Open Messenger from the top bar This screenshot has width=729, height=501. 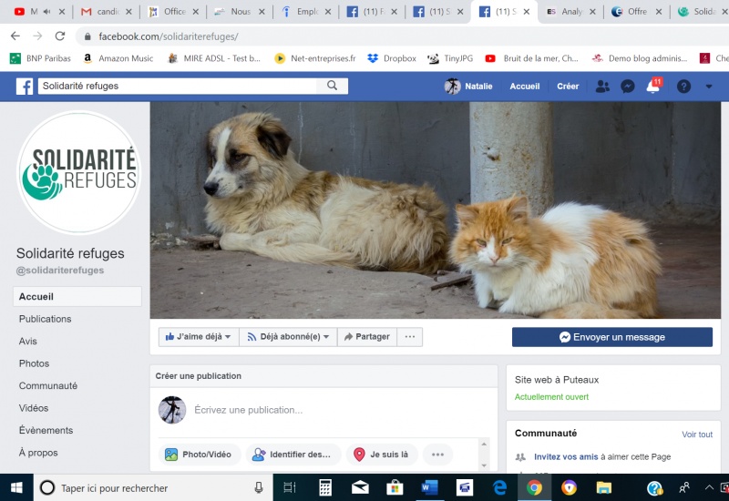(x=628, y=87)
